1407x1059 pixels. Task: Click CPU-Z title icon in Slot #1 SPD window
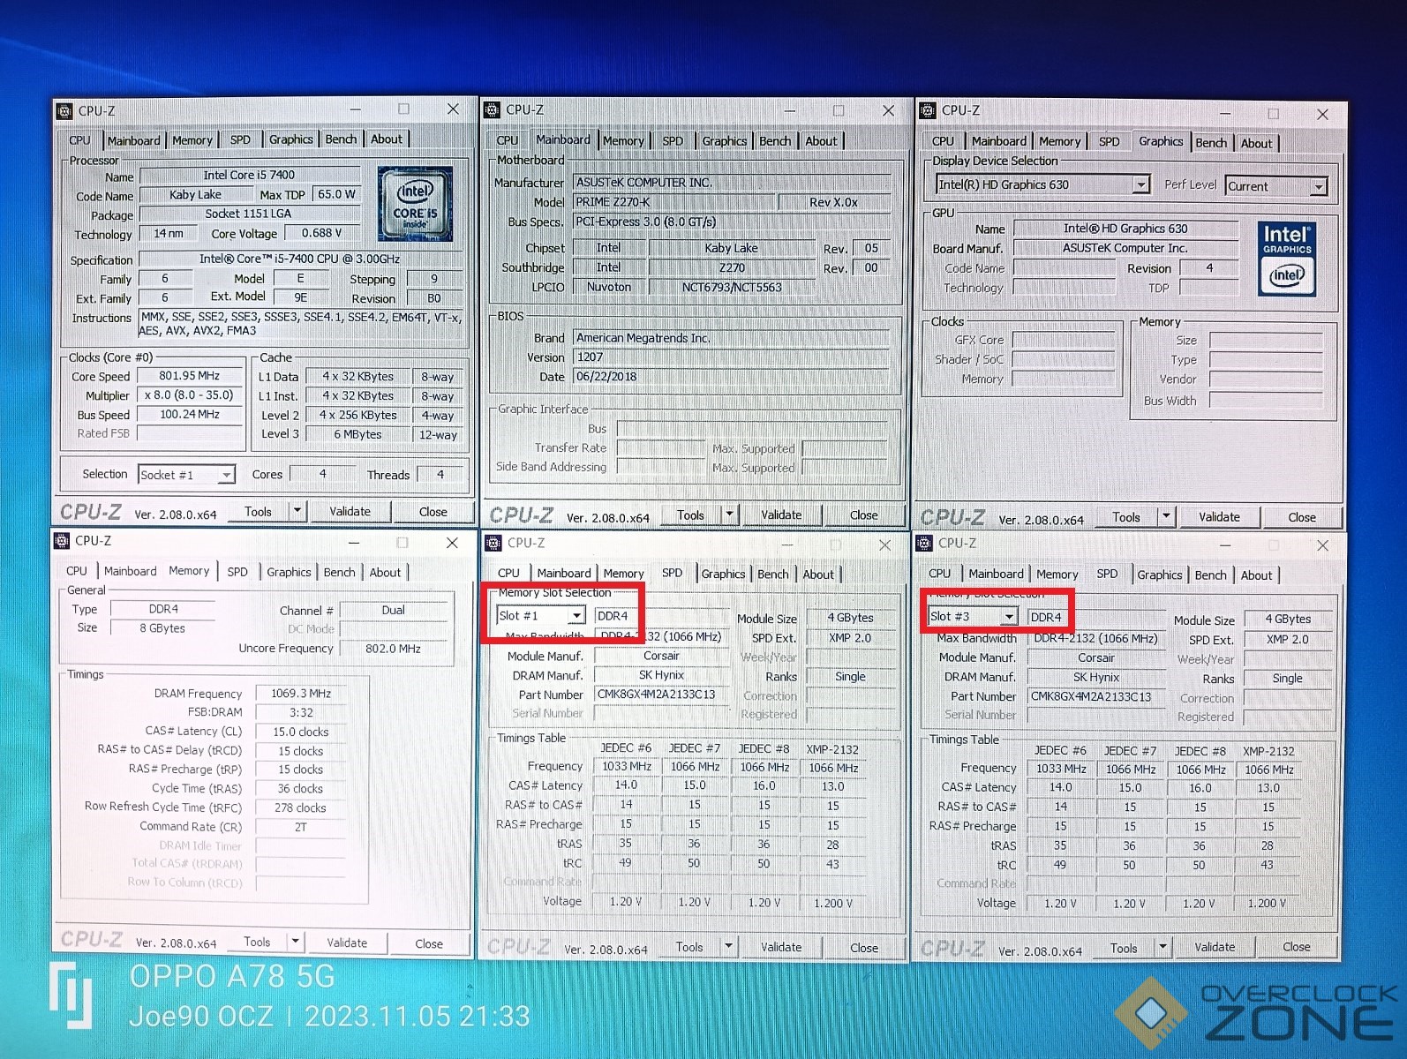[x=493, y=543]
